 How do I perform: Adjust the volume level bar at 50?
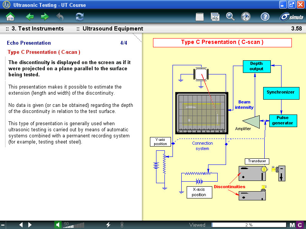pyautogui.click(x=74, y=225)
